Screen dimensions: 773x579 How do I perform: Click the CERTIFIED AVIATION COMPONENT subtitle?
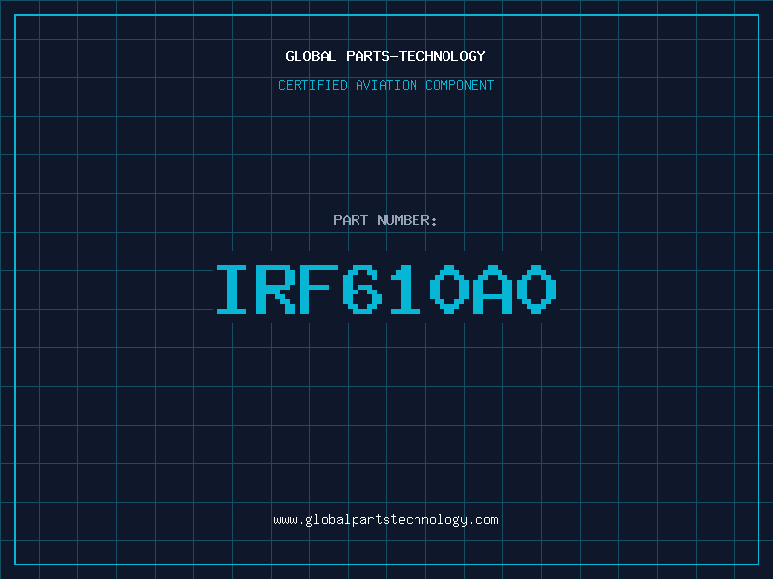[386, 85]
